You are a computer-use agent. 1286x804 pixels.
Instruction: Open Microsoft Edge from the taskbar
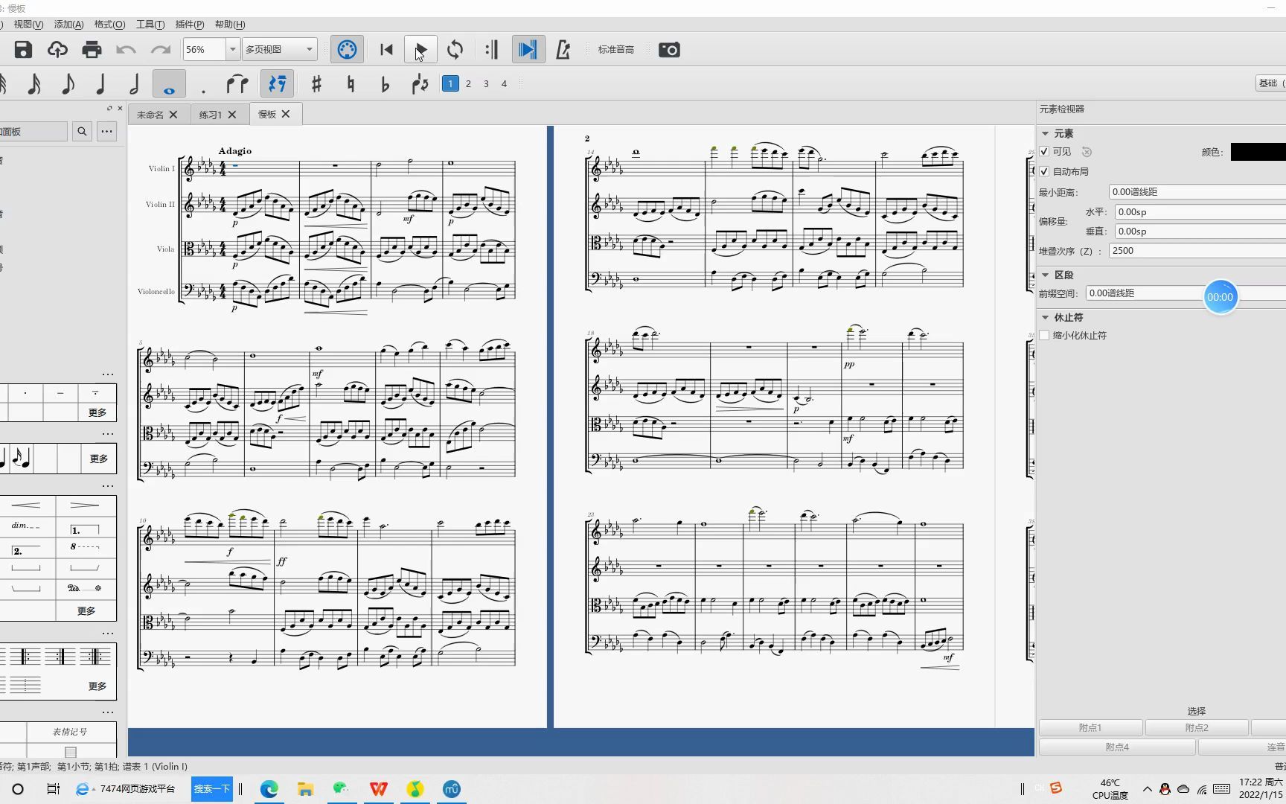269,789
